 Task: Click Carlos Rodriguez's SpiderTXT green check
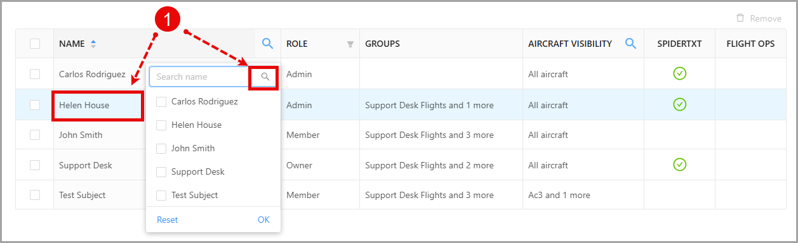tap(679, 74)
